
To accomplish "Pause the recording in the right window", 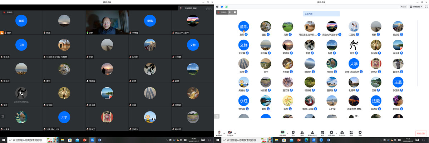I will click(230, 12).
